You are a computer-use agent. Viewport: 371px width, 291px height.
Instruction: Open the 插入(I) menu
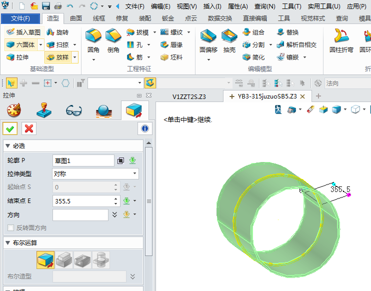(x=212, y=6)
